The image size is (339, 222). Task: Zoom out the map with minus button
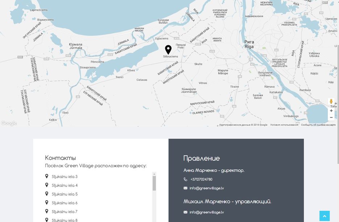pos(331,117)
